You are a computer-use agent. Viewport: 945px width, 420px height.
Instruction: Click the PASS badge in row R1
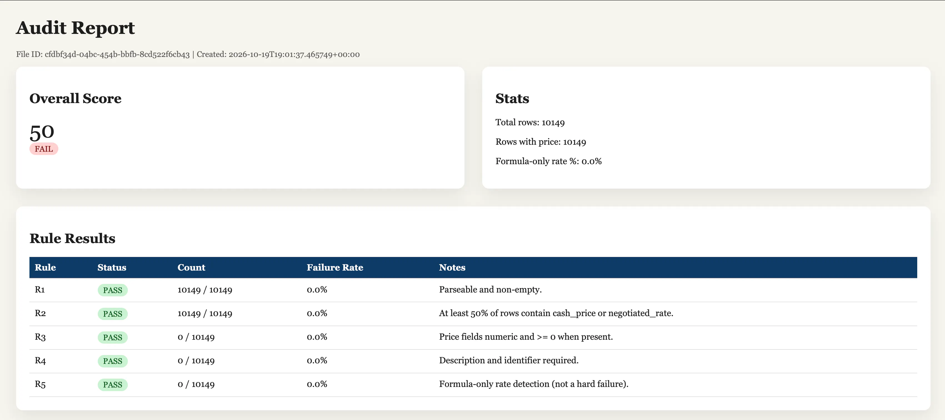(x=112, y=290)
